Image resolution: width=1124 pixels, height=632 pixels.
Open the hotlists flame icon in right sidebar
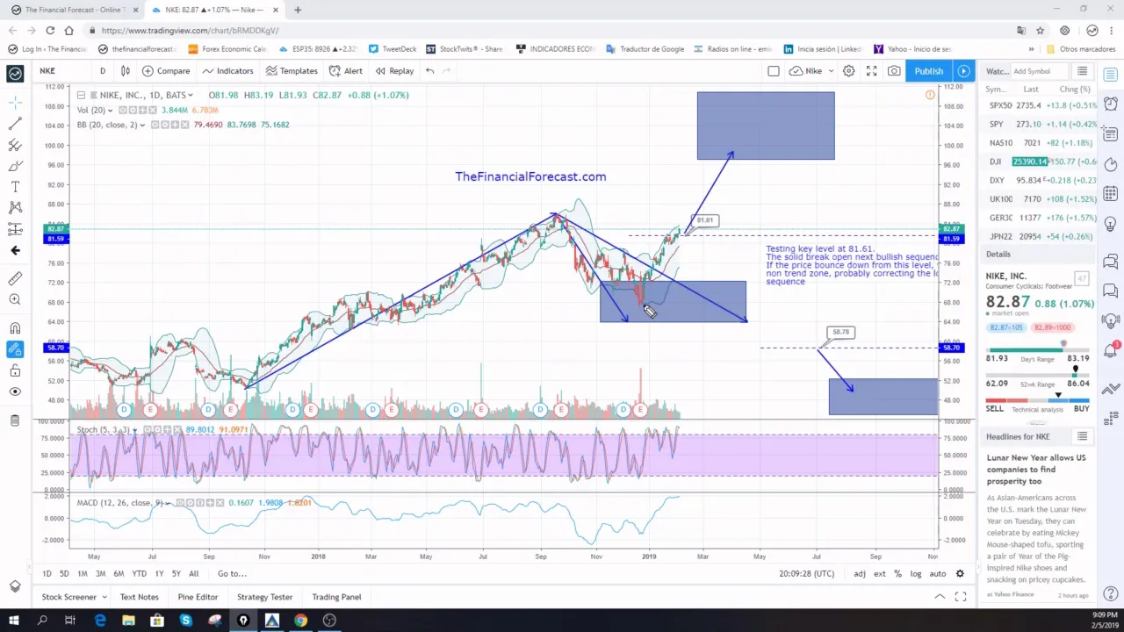click(x=1111, y=164)
